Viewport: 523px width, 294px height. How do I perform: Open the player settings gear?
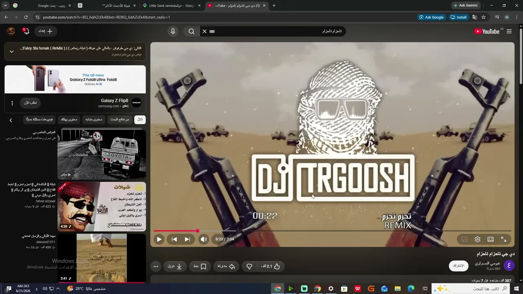pos(477,239)
